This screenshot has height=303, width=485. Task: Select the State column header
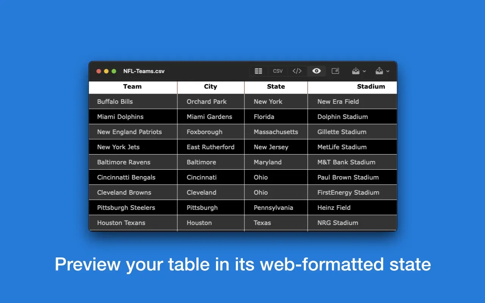[275, 87]
